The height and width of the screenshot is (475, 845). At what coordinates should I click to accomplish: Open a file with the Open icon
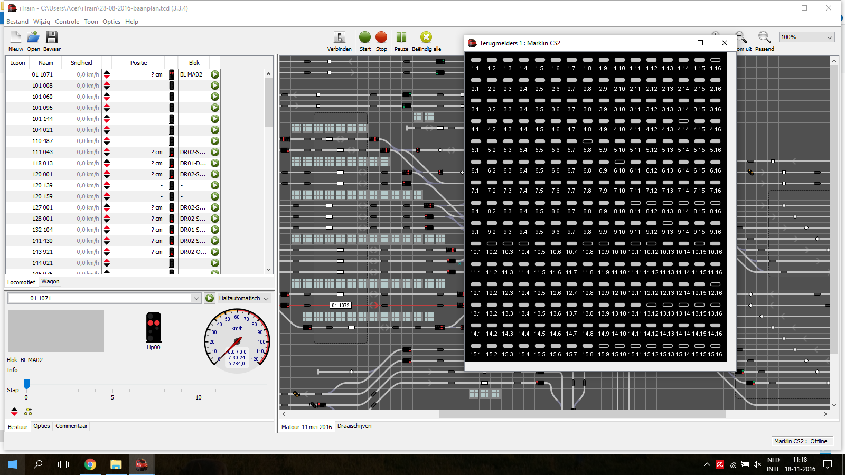point(33,37)
